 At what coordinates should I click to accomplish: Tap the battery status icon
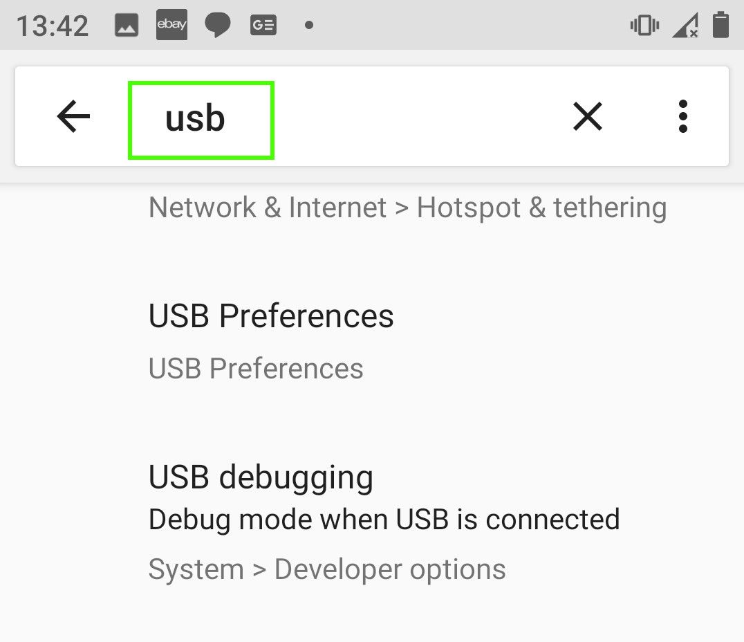pos(720,24)
